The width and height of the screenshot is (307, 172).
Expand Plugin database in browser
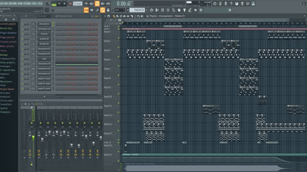(8, 33)
